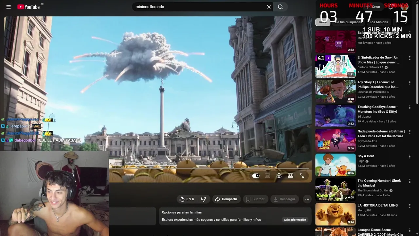
Task: Open El Sintetizador de Gary thumbnail
Action: (x=335, y=66)
